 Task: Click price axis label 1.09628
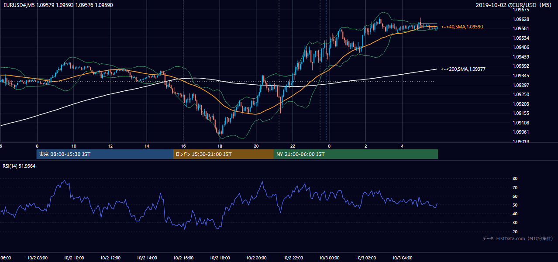point(520,19)
